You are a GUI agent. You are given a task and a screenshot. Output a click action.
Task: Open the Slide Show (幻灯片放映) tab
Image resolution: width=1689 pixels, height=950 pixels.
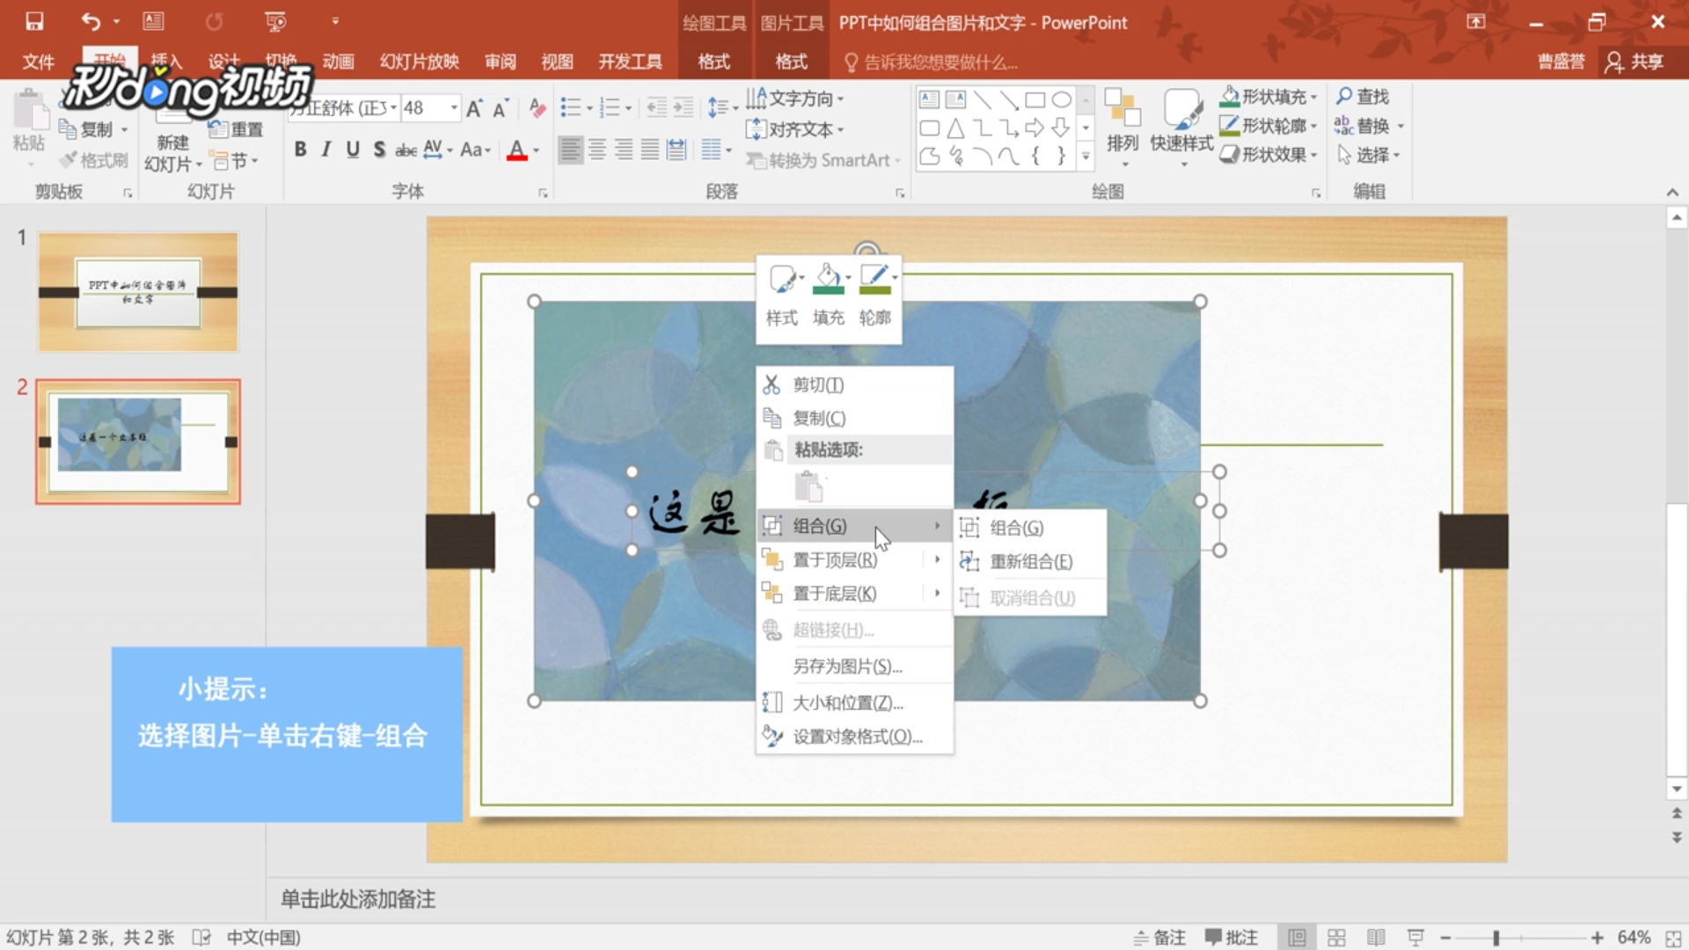pyautogui.click(x=420, y=62)
